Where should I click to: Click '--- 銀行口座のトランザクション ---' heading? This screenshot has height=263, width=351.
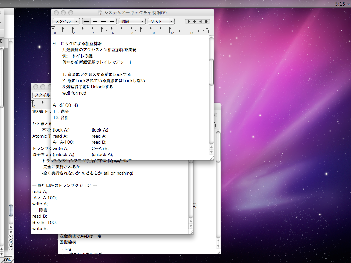click(x=64, y=185)
